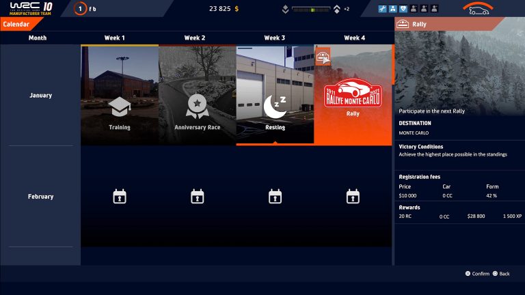Click the locked February Week 1 calendar icon
Viewport: 525px width, 295px height.
120,197
